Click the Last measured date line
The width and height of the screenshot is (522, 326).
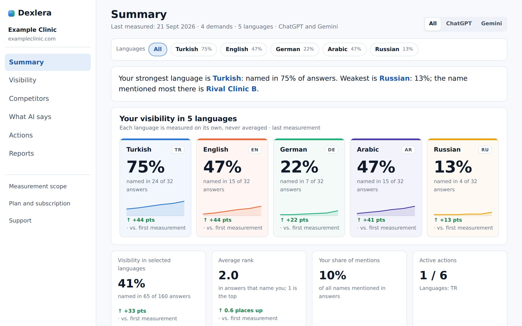[x=224, y=27]
